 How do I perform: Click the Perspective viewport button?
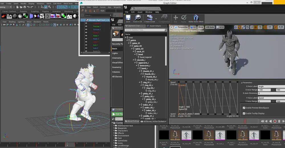pyautogui.click(x=181, y=27)
